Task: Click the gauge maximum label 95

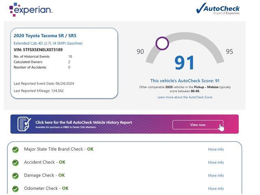Action: 230,52
